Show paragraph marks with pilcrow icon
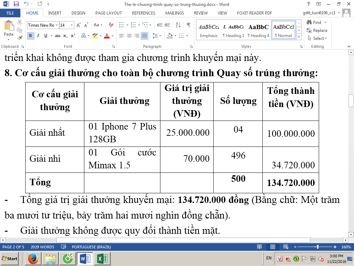 (x=188, y=25)
